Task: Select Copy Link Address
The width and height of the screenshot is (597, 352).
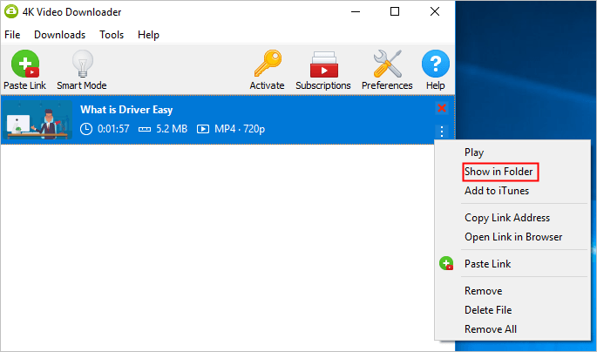Action: click(507, 218)
